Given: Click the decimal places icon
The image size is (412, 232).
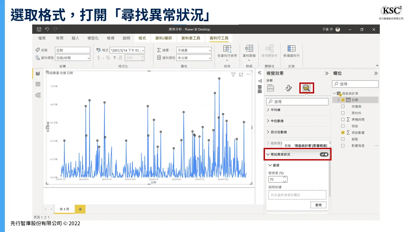Looking at the screenshot, I should 120,58.
